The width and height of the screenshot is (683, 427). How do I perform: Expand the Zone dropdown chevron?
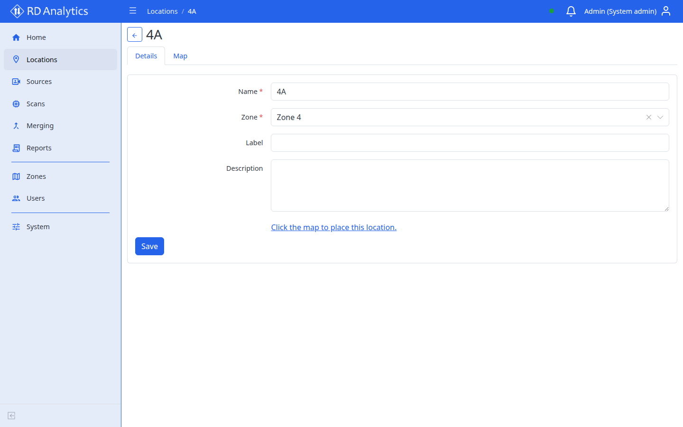coord(660,117)
